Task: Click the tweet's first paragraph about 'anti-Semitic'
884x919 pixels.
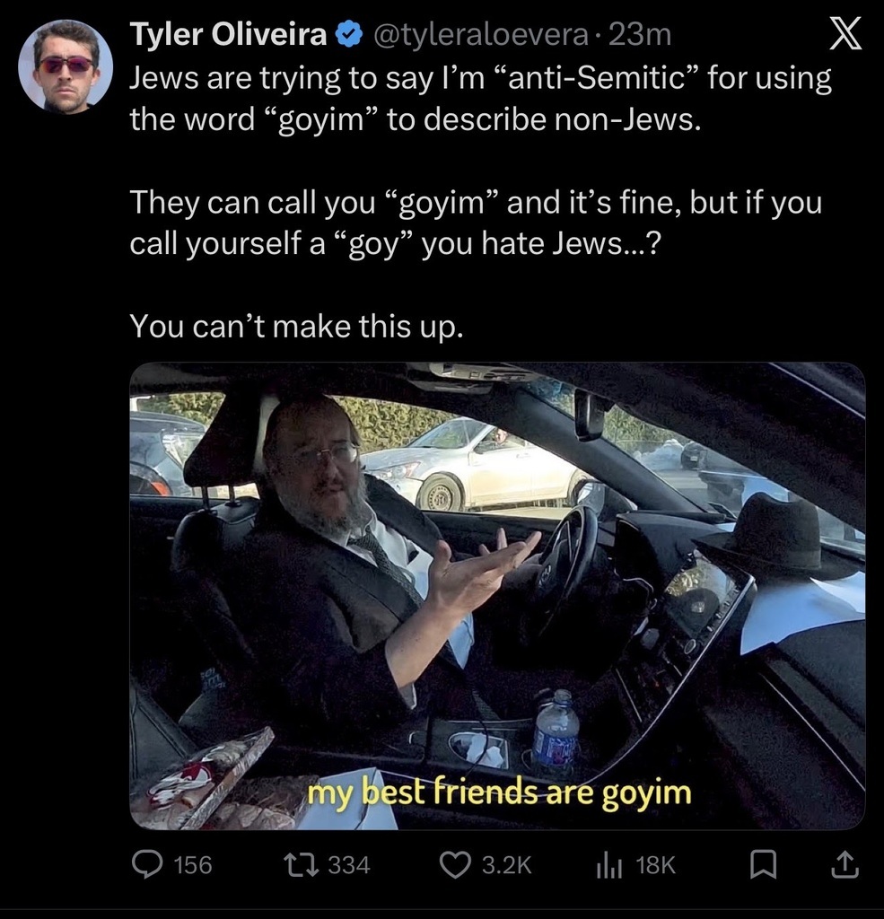Action: (x=480, y=99)
